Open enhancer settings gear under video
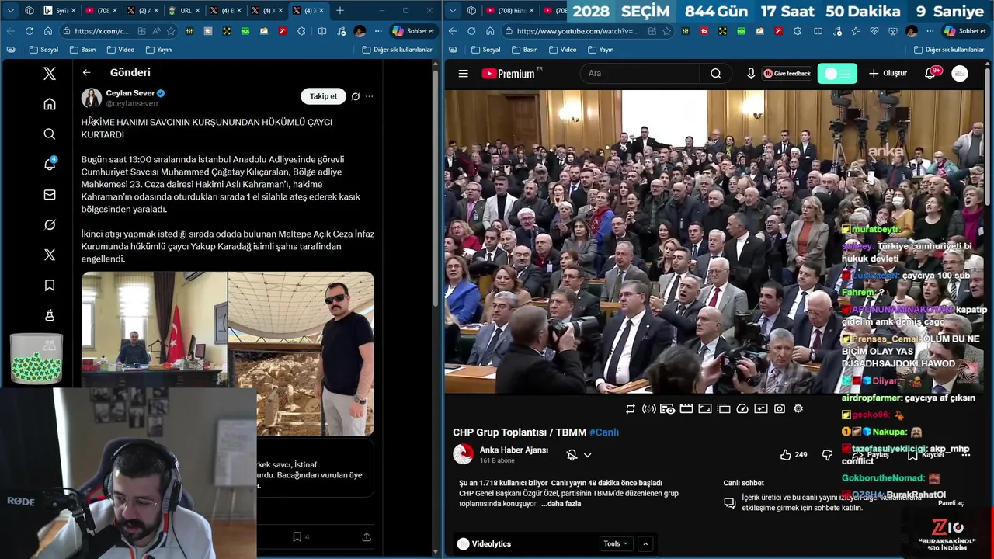 tap(798, 409)
